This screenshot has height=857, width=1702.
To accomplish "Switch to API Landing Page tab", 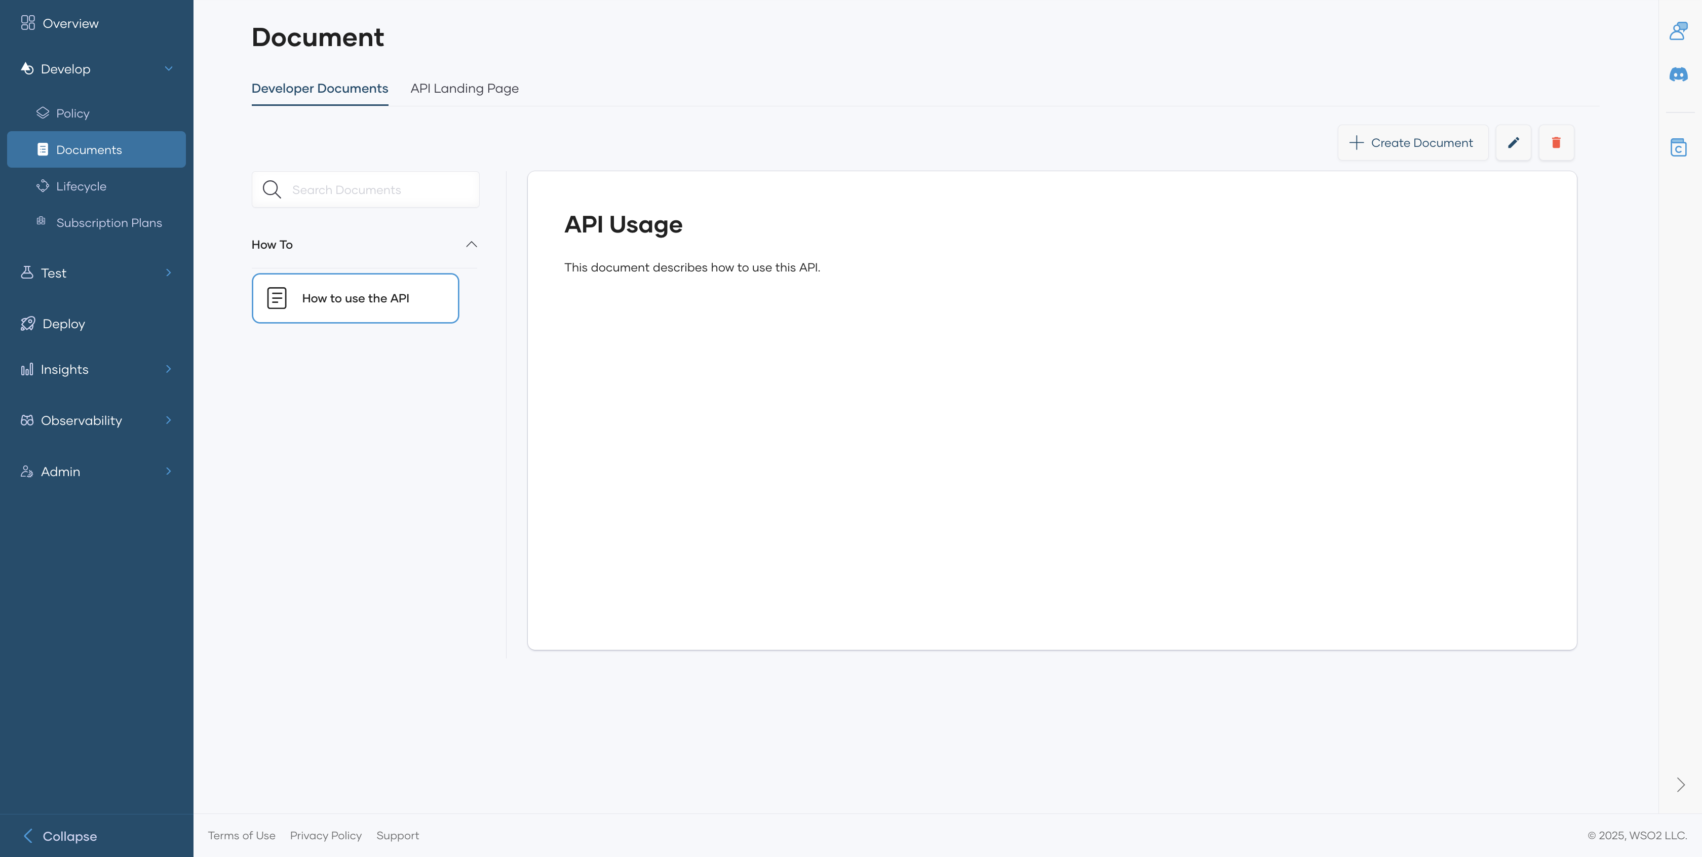I will pos(464,89).
